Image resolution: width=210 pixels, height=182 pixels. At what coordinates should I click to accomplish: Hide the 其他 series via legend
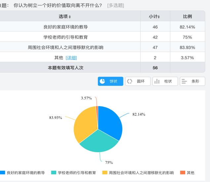click(x=187, y=173)
